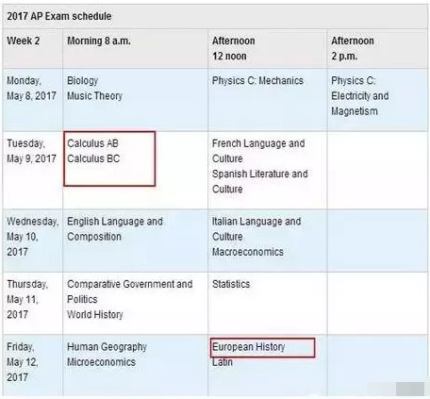Click English Language and Composition entry
The height and width of the screenshot is (399, 430).
pos(115,229)
